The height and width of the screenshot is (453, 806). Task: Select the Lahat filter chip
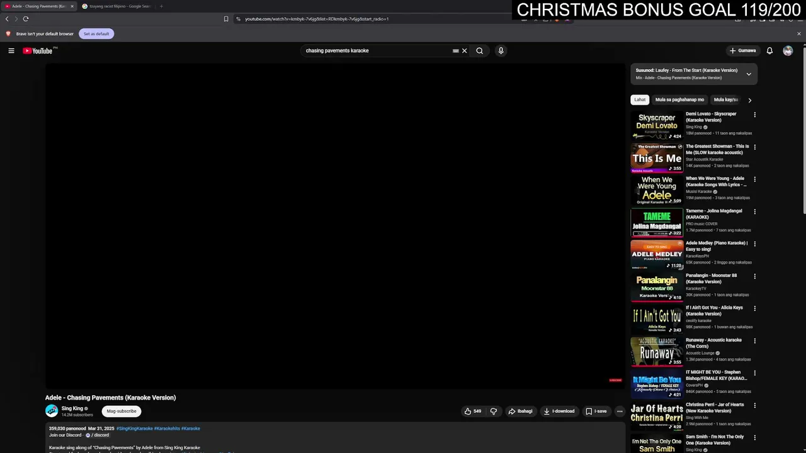pyautogui.click(x=640, y=99)
